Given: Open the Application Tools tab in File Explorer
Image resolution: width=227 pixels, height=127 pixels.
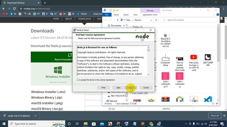Looking at the screenshot, I should 150,15.
